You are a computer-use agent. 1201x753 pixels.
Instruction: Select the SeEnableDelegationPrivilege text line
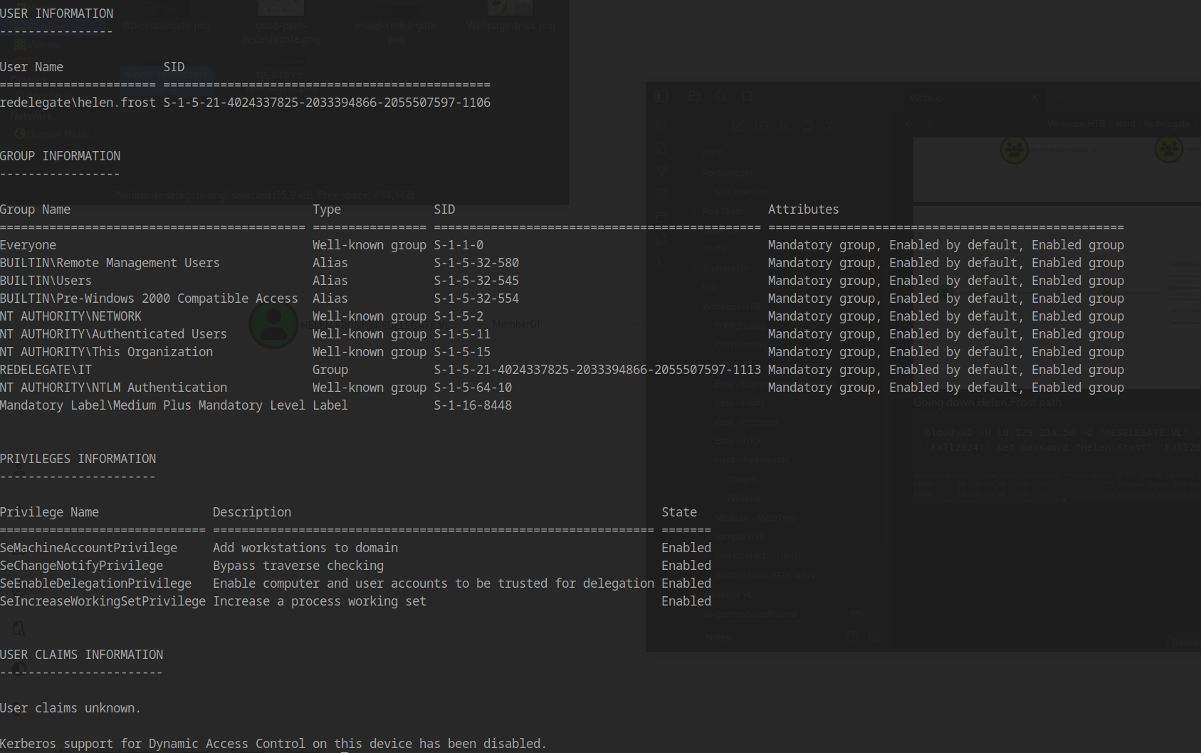tap(96, 583)
